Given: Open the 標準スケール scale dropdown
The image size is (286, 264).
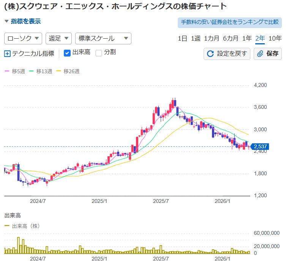Looking at the screenshot, I should point(103,38).
